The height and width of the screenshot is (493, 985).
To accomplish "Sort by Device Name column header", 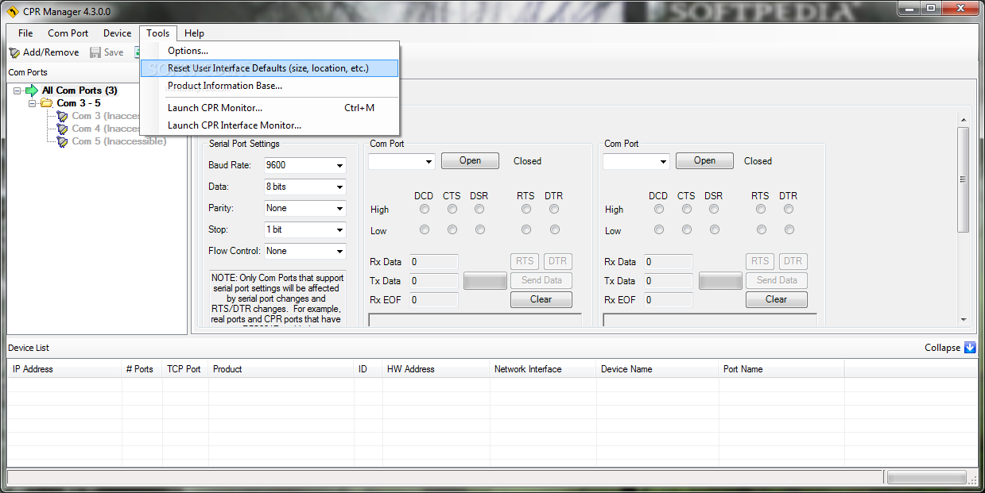I will click(657, 369).
